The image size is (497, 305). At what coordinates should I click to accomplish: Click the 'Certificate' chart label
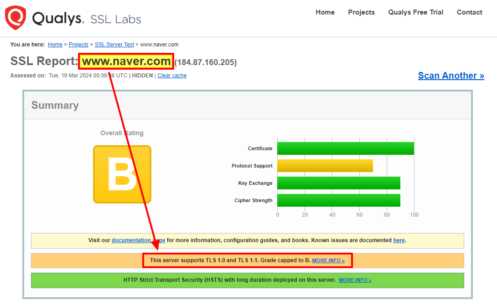pos(260,149)
